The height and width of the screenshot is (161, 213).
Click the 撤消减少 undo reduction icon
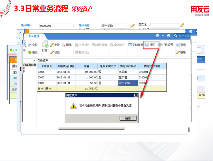[x=112, y=45]
